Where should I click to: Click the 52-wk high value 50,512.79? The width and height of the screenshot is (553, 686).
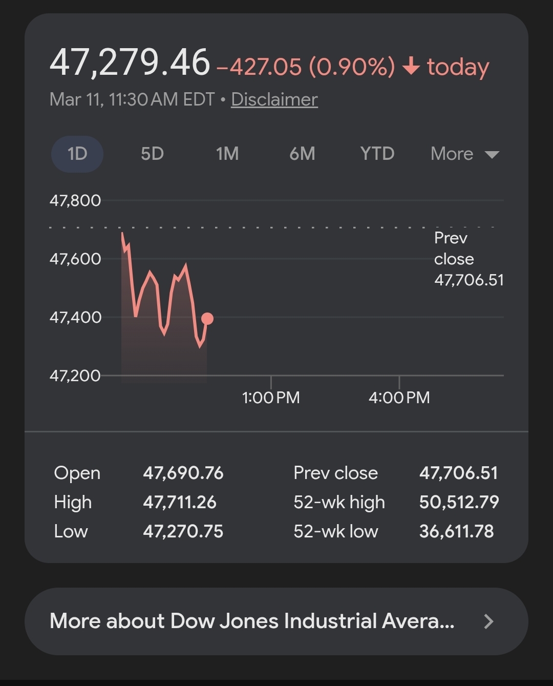click(459, 502)
